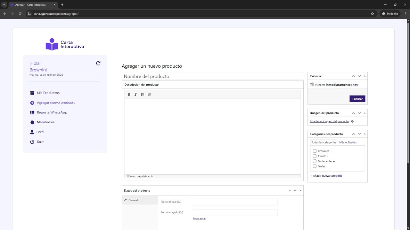Click the Carta Interactiva logo
The width and height of the screenshot is (410, 230).
65,44
